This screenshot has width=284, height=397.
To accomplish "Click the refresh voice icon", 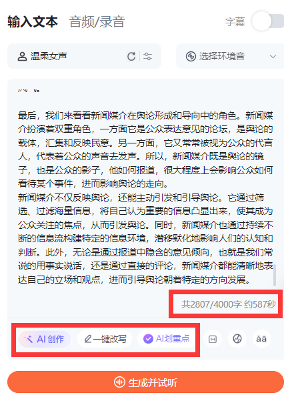I will coord(131,57).
